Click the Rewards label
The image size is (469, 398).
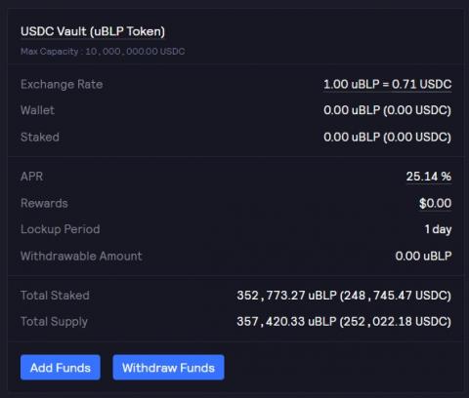(x=44, y=203)
